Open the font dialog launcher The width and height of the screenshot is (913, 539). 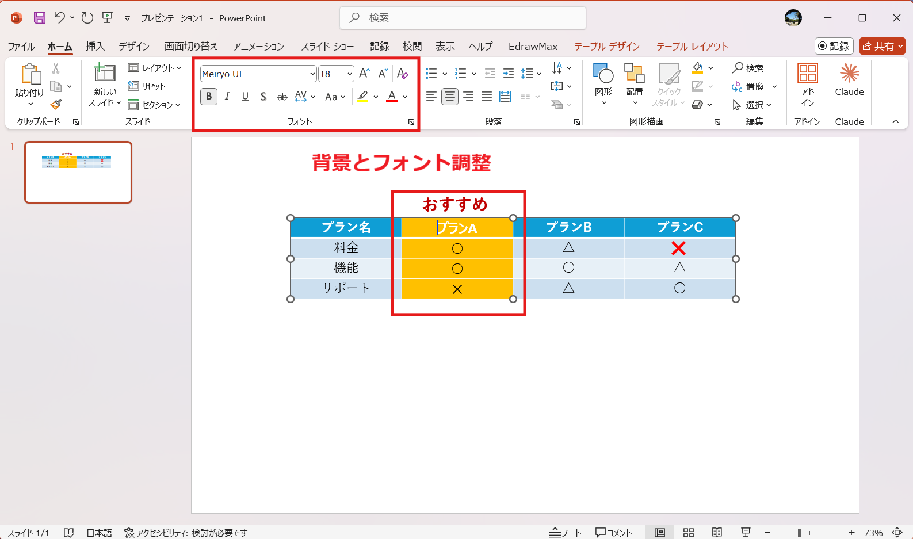[411, 122]
